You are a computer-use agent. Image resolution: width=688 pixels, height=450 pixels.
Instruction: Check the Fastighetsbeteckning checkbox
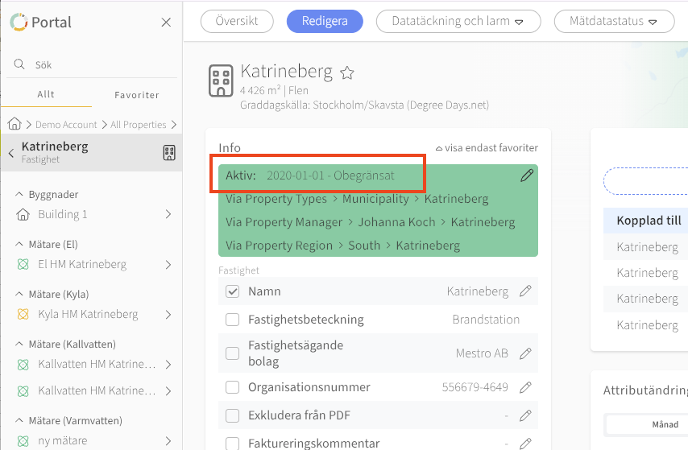click(x=233, y=320)
